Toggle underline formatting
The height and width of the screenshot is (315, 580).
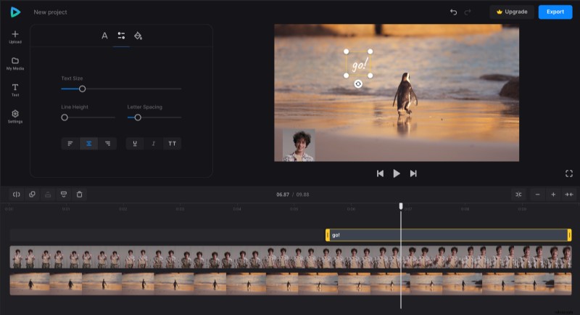point(135,144)
